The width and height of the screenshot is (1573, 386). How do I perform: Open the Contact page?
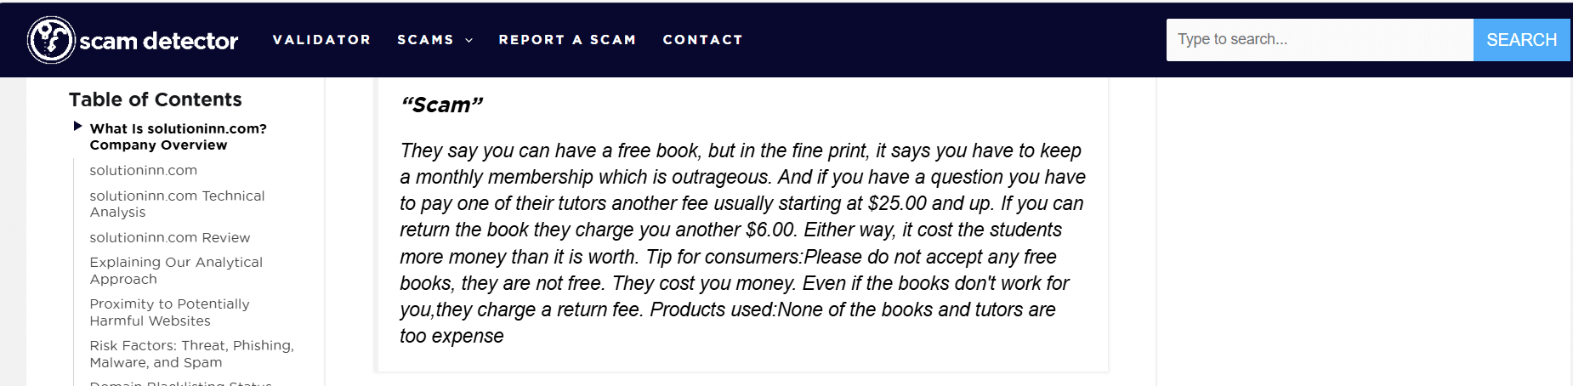point(702,40)
